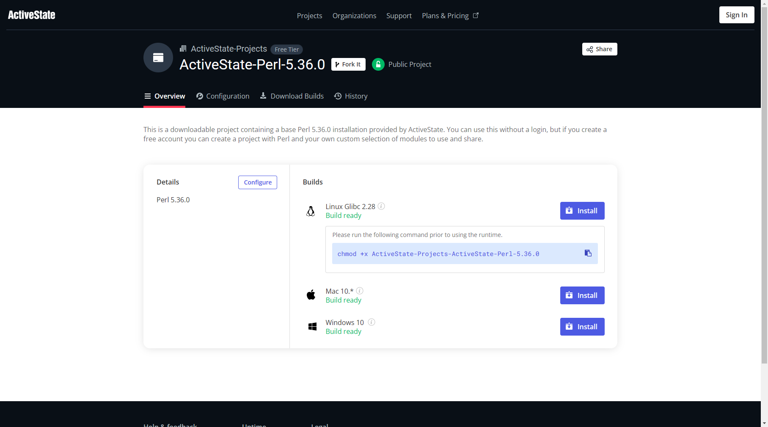Open the Organizations menu item
This screenshot has width=768, height=427.
[354, 16]
